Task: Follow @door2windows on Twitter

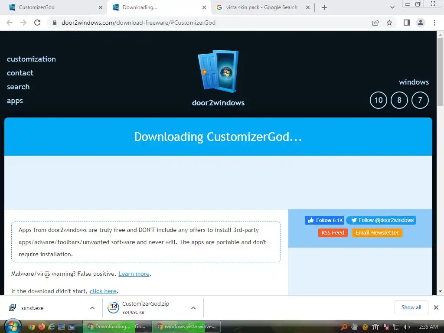Action: [381, 220]
